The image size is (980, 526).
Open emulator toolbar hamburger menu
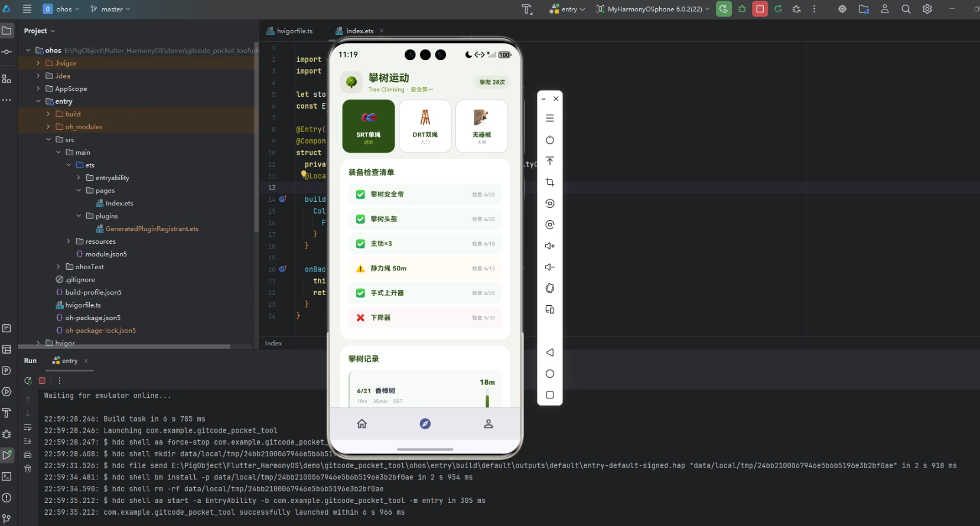[x=550, y=119]
